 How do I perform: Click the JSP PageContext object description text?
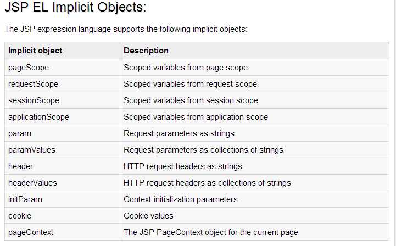coord(211,232)
